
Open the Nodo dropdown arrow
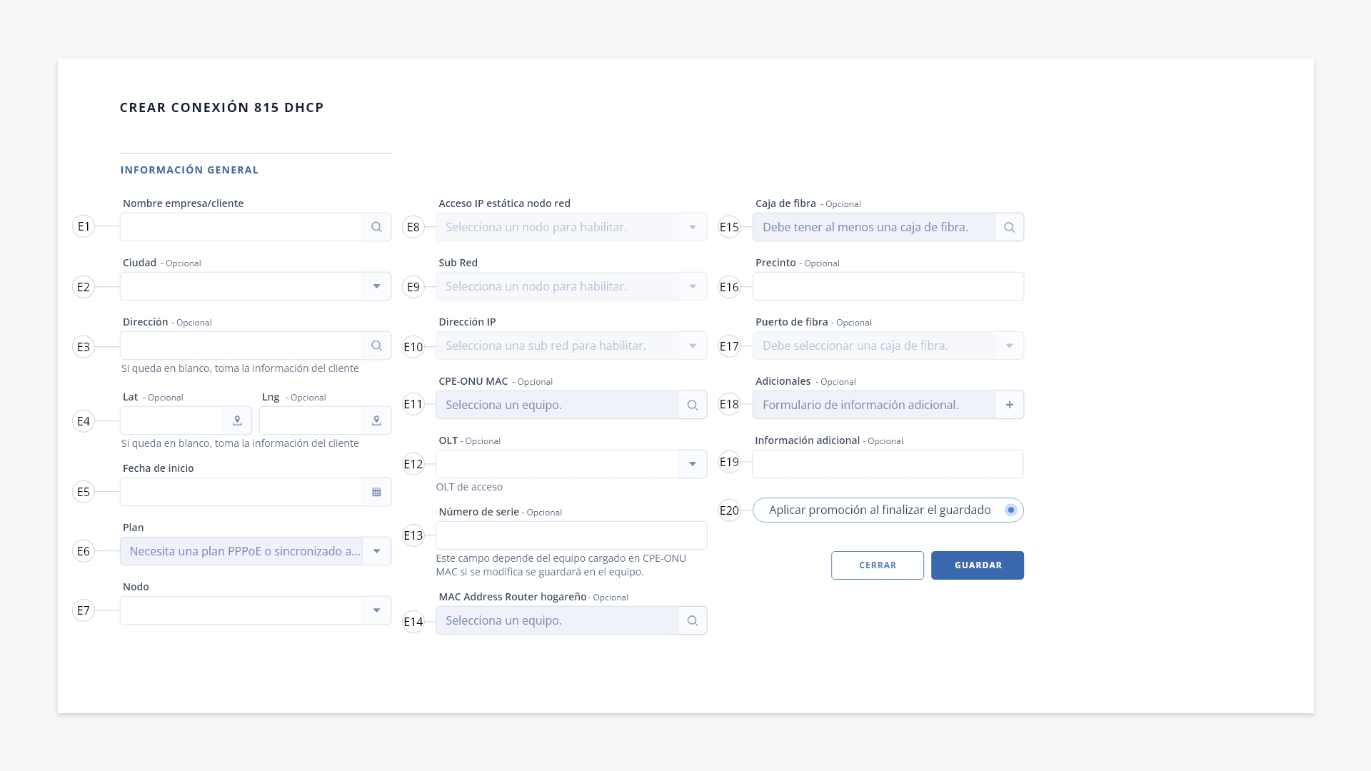376,610
